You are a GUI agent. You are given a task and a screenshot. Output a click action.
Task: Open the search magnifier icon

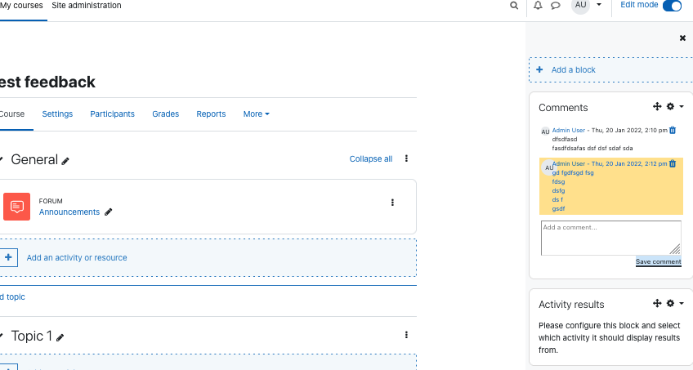514,5
